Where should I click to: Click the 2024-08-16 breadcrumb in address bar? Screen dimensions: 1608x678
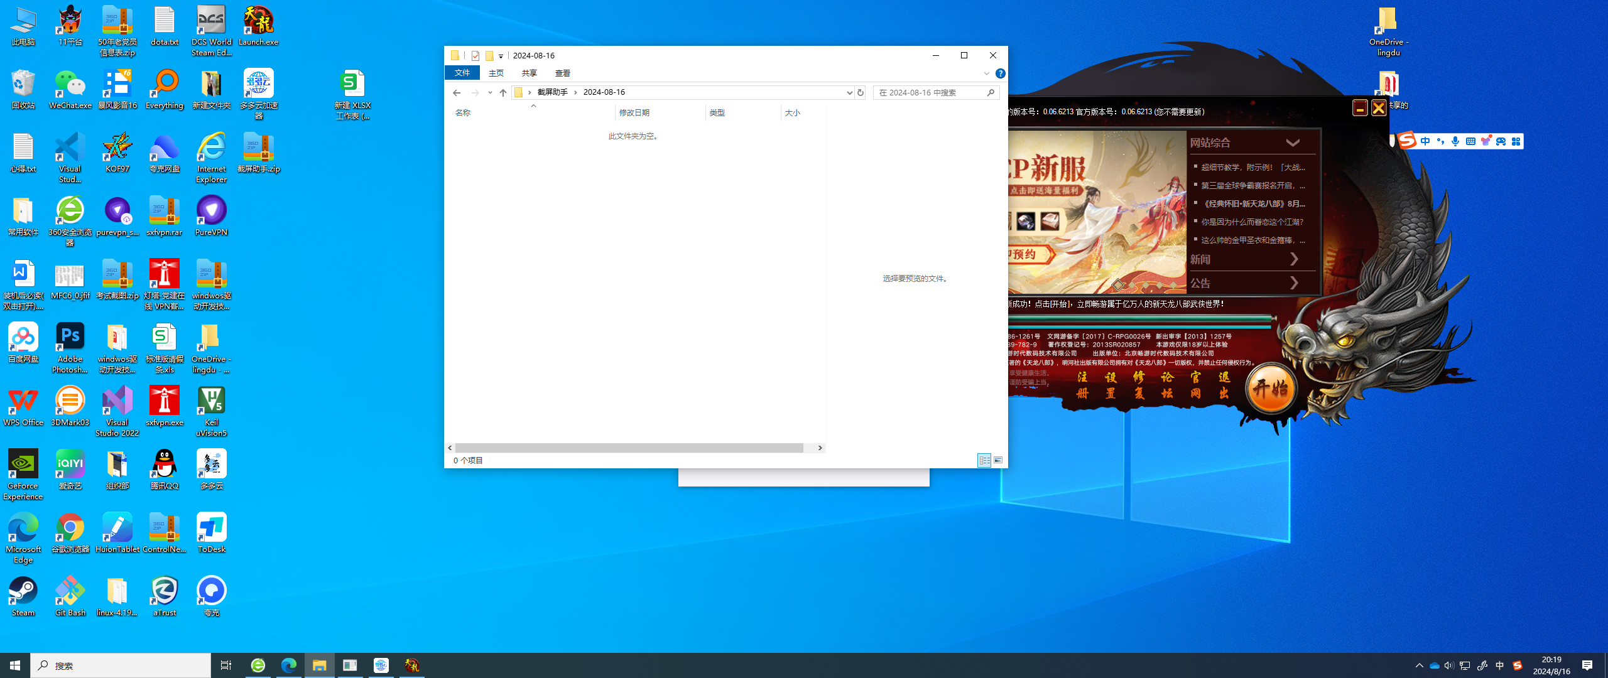[x=604, y=92]
